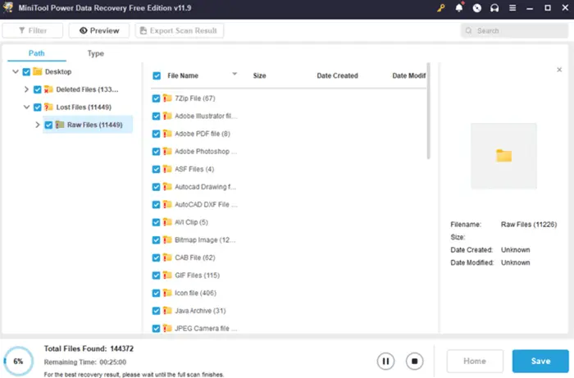Select the Adobe PDF file (8) row

click(x=288, y=134)
